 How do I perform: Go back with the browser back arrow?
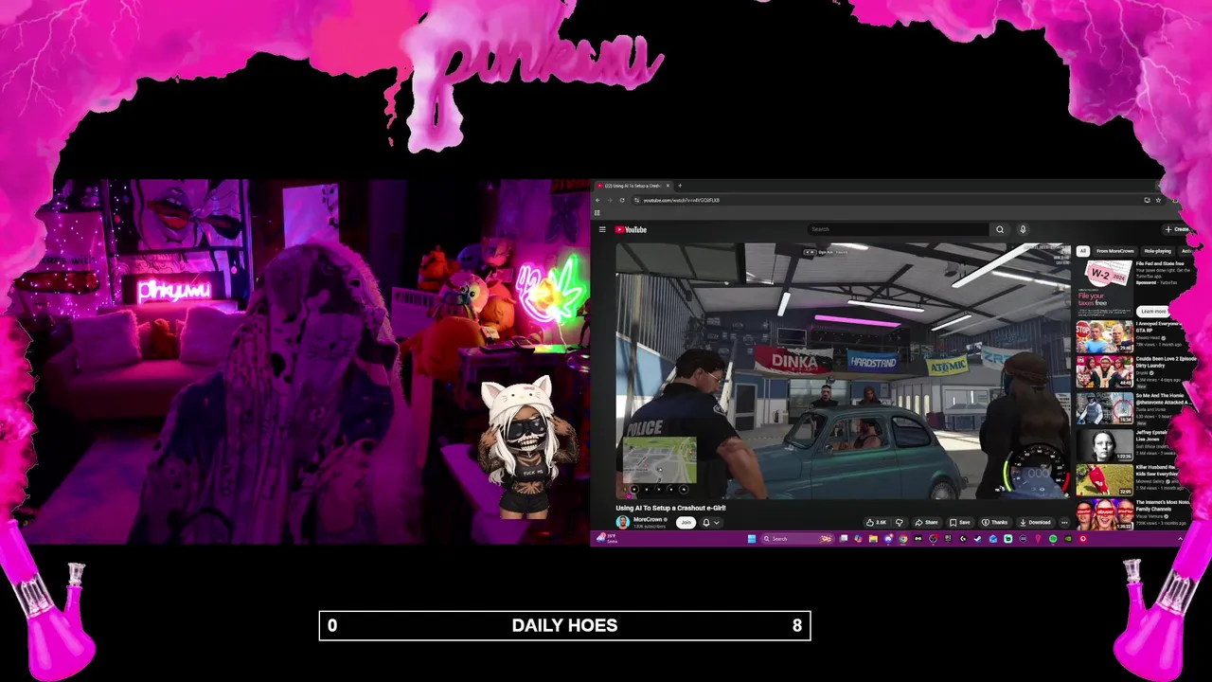[x=597, y=200]
